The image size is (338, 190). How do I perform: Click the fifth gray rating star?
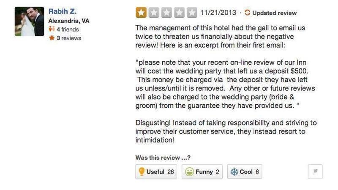(x=191, y=13)
